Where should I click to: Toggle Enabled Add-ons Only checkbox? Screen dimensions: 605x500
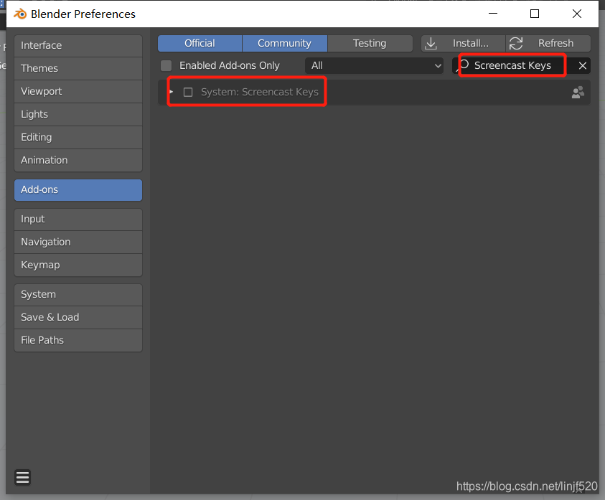(x=167, y=65)
